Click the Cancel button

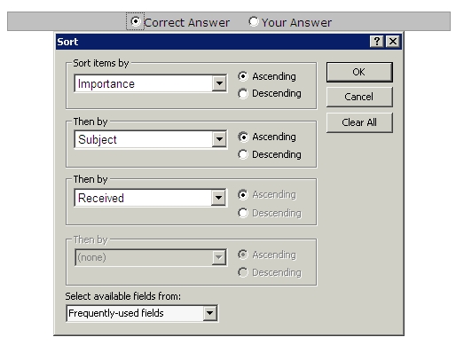[x=359, y=97]
